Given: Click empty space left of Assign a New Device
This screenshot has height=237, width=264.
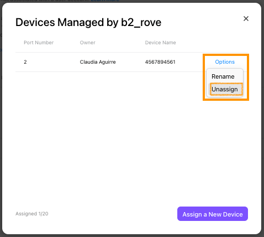Looking at the screenshot, I should coord(112,214).
